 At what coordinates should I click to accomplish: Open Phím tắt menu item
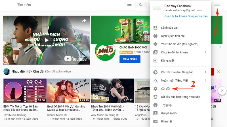180,121
